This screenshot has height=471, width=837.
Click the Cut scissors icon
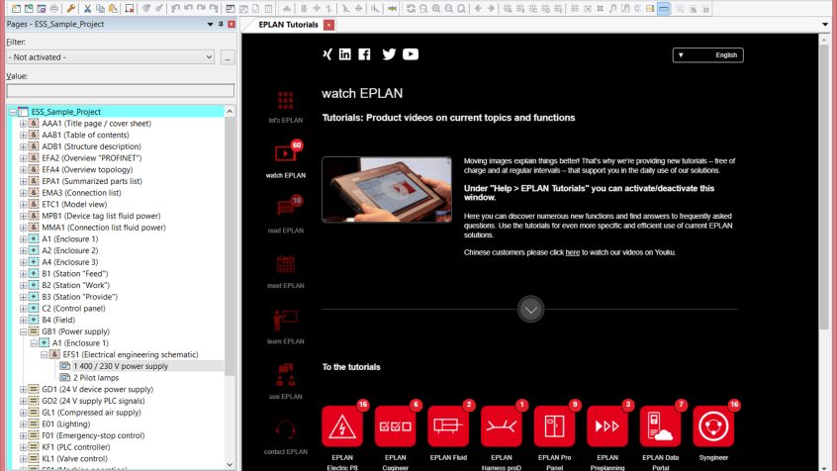[x=87, y=9]
